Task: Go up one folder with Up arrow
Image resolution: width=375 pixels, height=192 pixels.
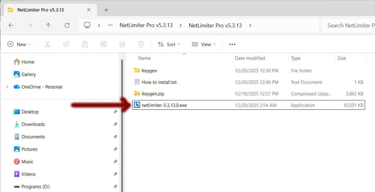Action: point(48,25)
